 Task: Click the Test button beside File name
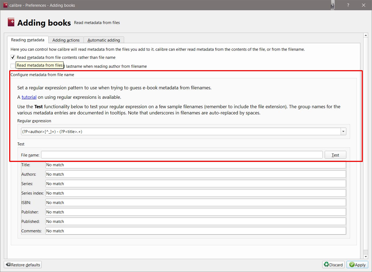point(335,155)
